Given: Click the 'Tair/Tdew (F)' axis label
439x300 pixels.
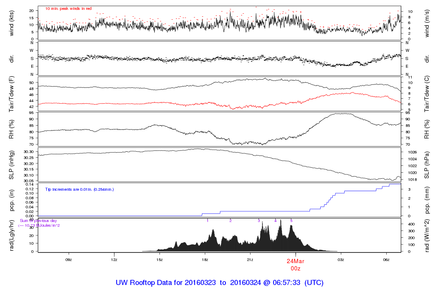Looking at the screenshot, I should click(12, 94).
